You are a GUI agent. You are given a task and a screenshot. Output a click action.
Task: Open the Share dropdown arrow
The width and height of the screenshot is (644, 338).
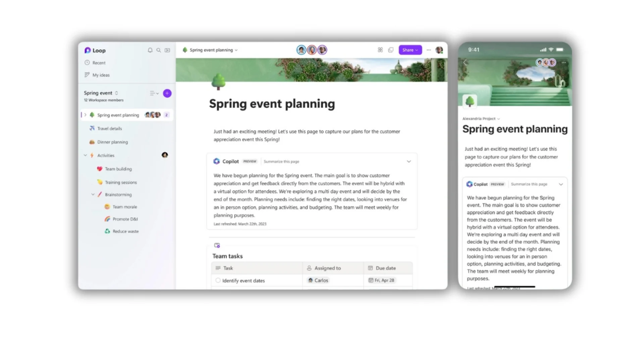(x=417, y=50)
